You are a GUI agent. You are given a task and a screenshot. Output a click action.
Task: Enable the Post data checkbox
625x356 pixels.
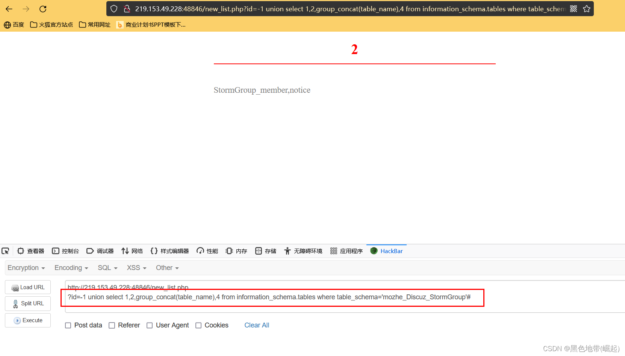(x=68, y=325)
